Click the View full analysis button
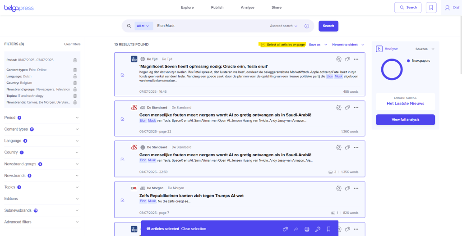This screenshot has width=462, height=236. click(x=405, y=120)
